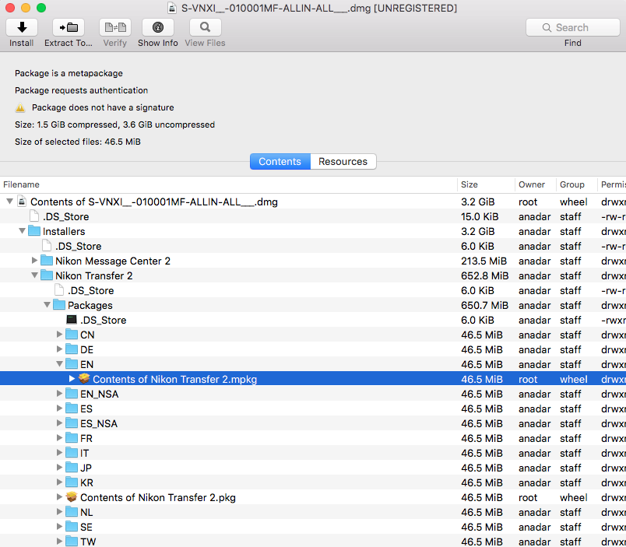Click the EN_NSA folder name
The height and width of the screenshot is (547, 626).
(x=100, y=394)
